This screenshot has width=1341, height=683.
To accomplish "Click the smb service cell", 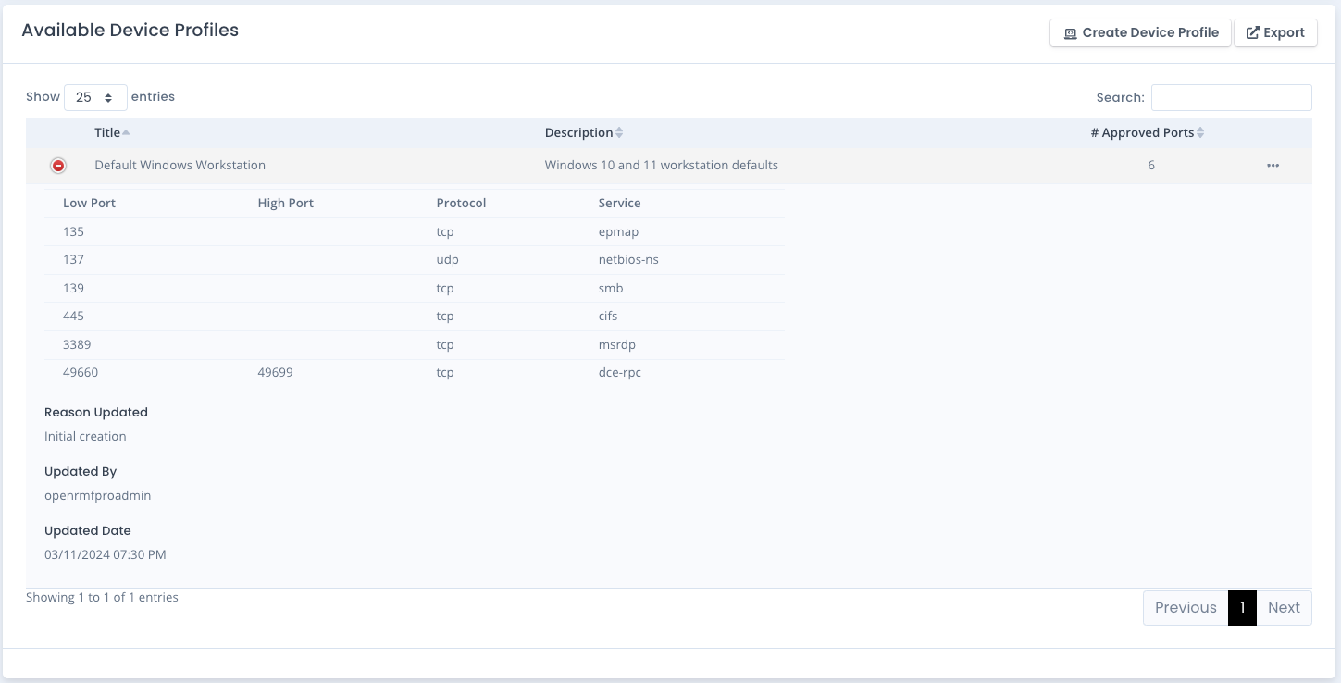I will tap(611, 288).
